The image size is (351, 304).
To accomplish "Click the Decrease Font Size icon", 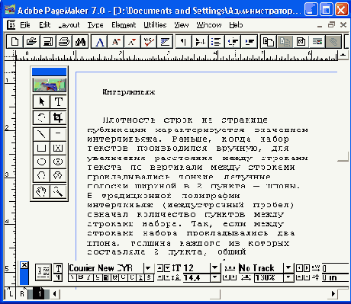I will [133, 41].
